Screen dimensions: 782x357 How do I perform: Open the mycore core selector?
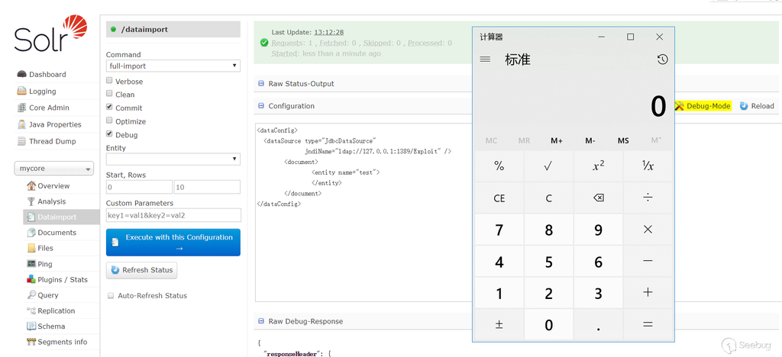point(54,168)
